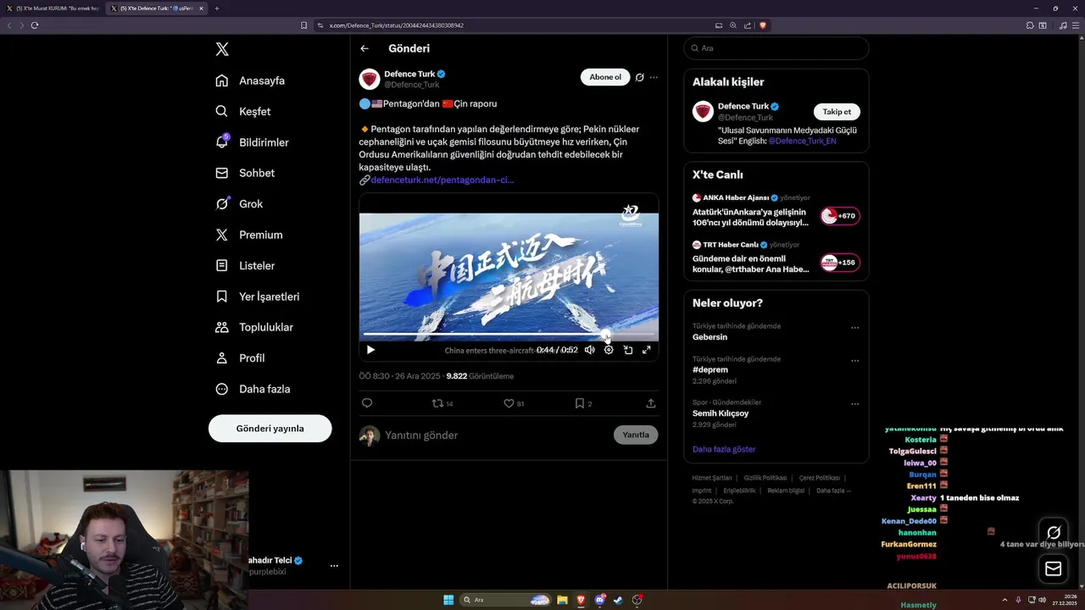
Task: Click the Gebersin trending topic
Action: pos(710,337)
